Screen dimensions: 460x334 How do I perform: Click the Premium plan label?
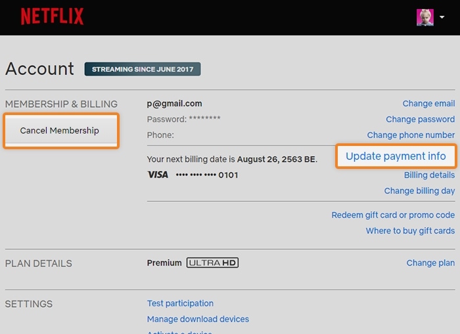(x=164, y=263)
